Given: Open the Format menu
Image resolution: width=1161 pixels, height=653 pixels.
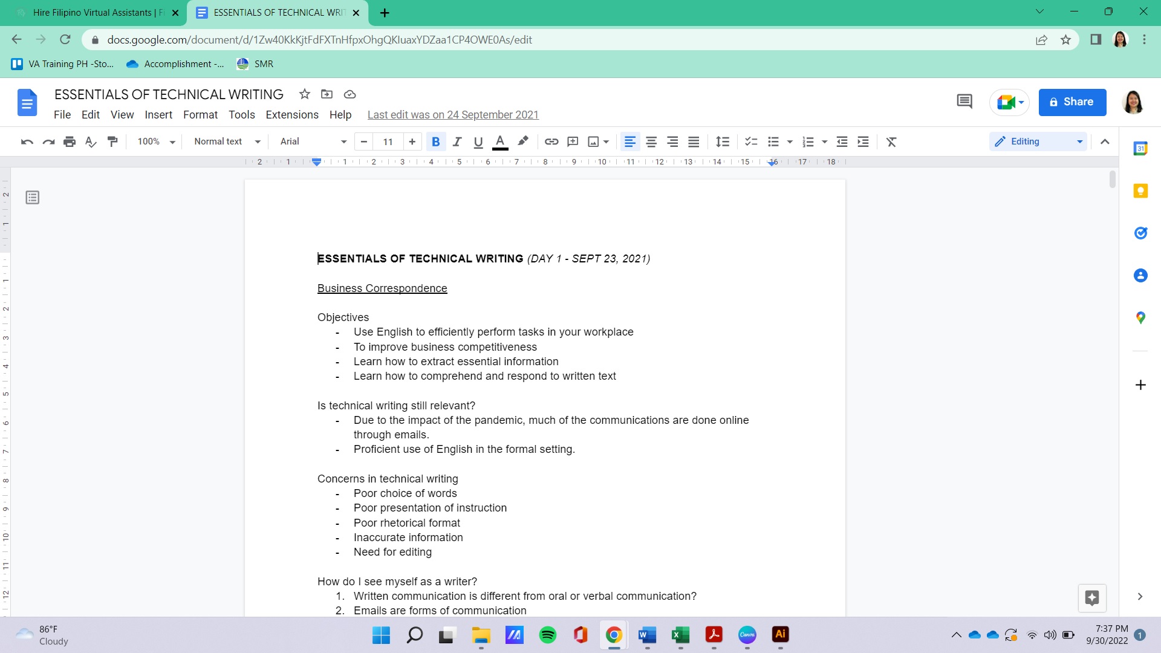Looking at the screenshot, I should point(200,115).
